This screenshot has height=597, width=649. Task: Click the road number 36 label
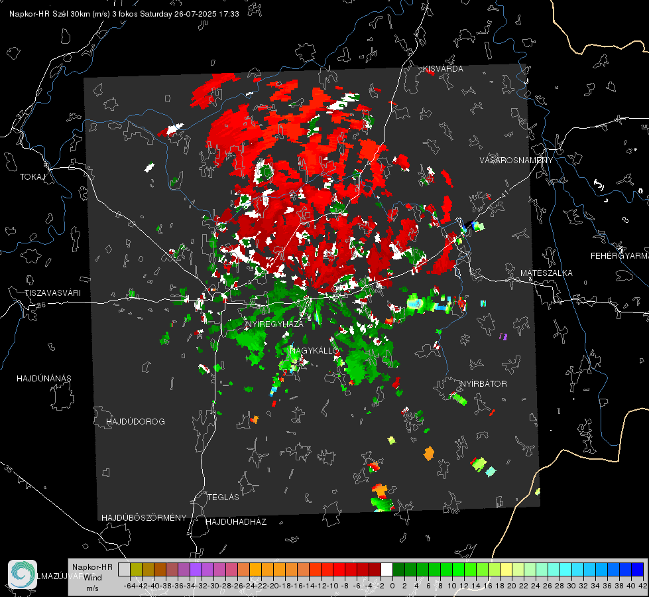point(42,305)
